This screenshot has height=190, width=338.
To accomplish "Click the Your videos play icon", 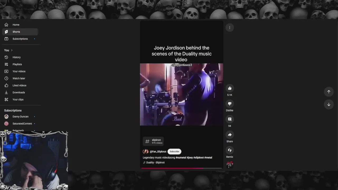I will pyautogui.click(x=6, y=71).
